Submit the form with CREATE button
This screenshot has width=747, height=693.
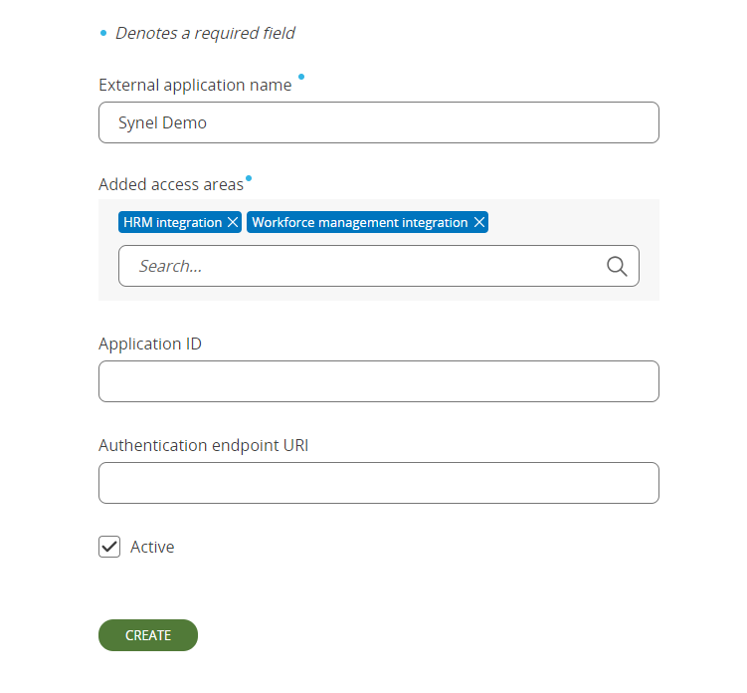pos(148,635)
